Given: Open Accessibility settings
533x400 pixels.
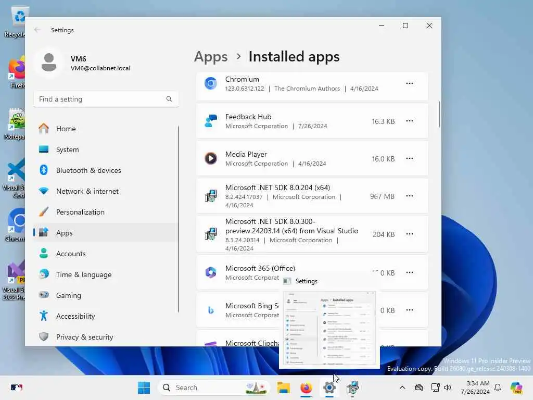Looking at the screenshot, I should 105,316.
